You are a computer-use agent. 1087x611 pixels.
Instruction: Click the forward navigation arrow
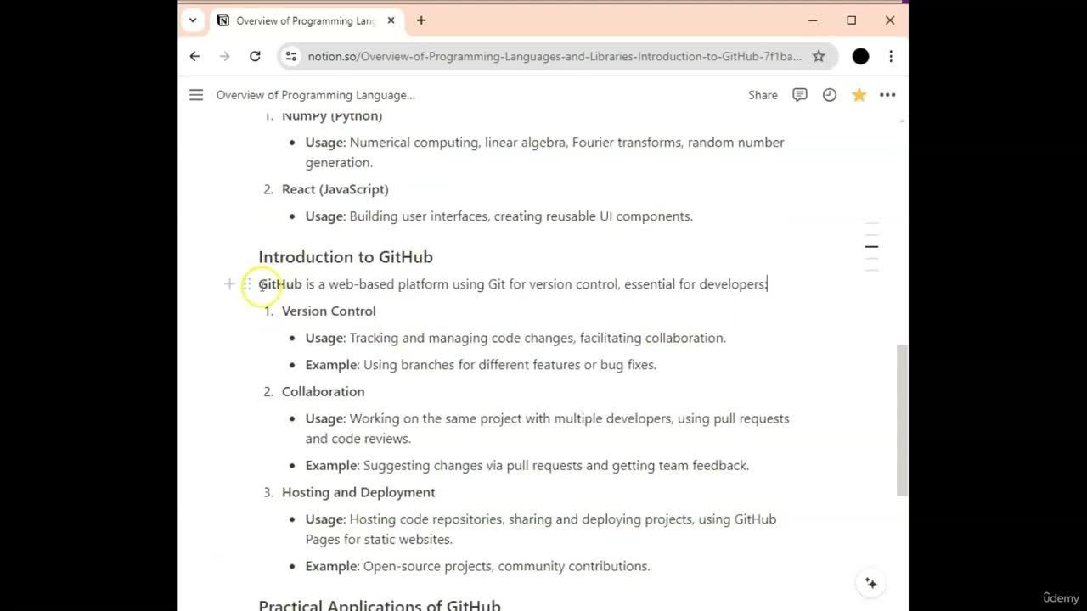tap(224, 56)
